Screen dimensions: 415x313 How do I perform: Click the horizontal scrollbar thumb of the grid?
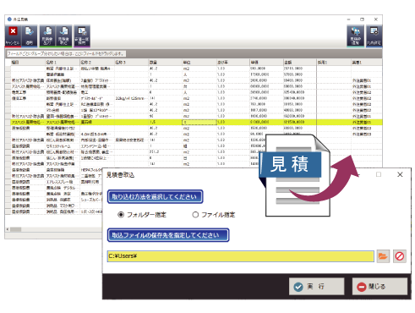click(x=16, y=229)
